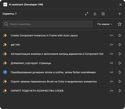
Task: Toggle favorites filter star icon
Action: click(x=120, y=24)
